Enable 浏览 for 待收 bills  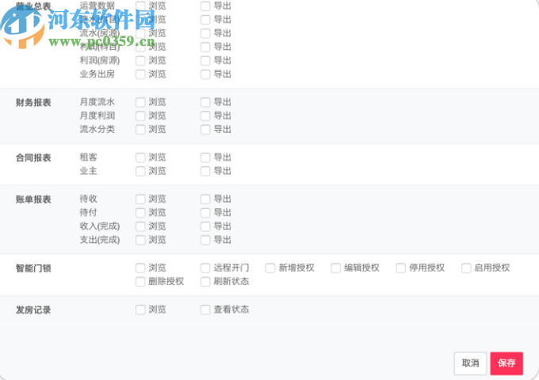click(x=140, y=199)
